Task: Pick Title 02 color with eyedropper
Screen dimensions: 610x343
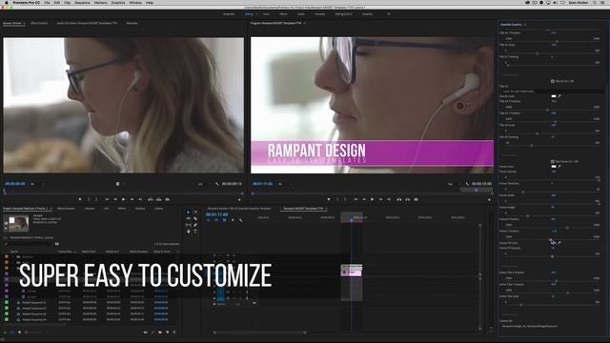Action: tap(559, 96)
